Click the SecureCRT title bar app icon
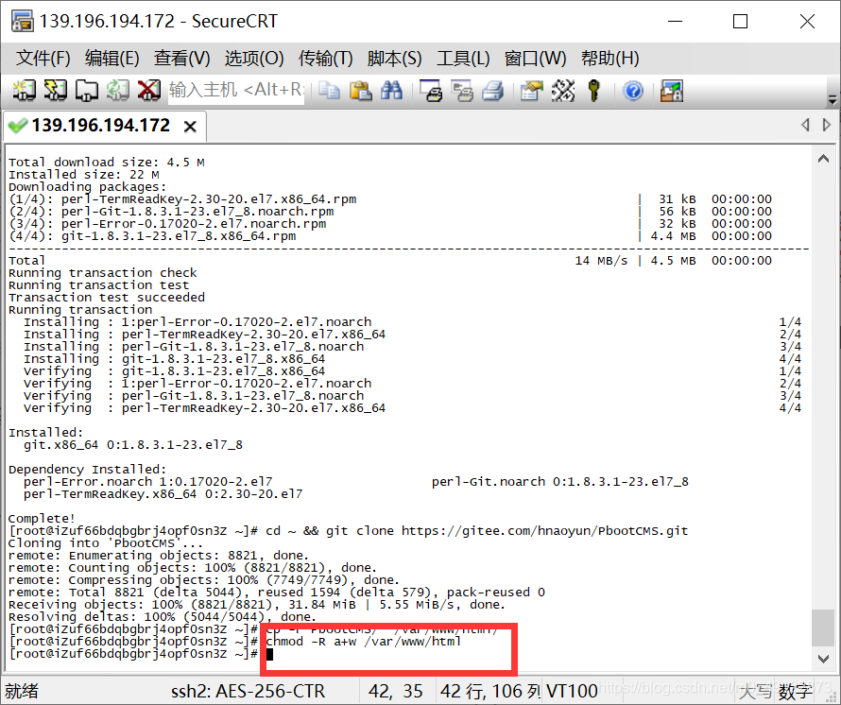 click(22, 21)
